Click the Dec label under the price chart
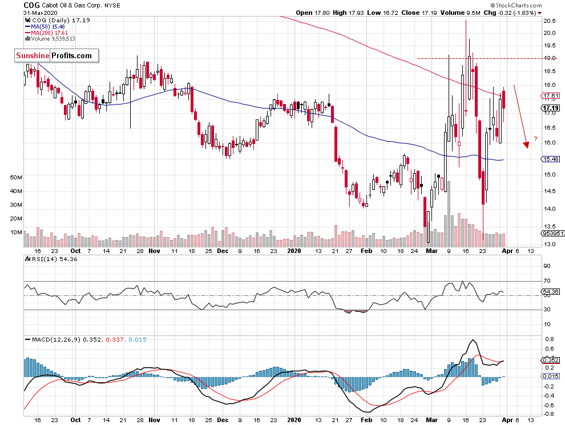The height and width of the screenshot is (425, 565). point(223,251)
